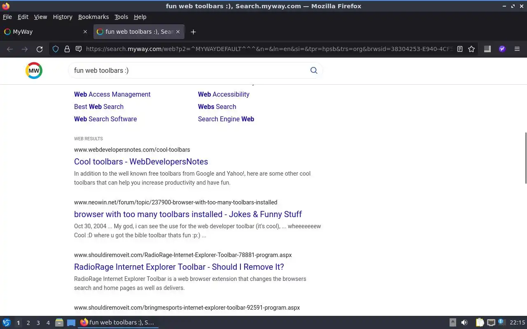The height and width of the screenshot is (329, 527).
Task: Open RadioRage Internet Explorer Toolbar result
Action: pos(179,267)
